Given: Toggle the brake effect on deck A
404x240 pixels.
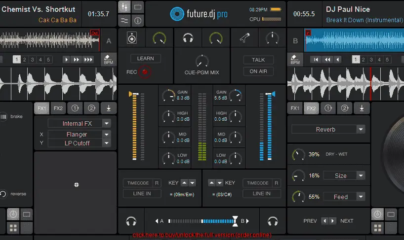Looking at the screenshot, I should pyautogui.click(x=3, y=117).
